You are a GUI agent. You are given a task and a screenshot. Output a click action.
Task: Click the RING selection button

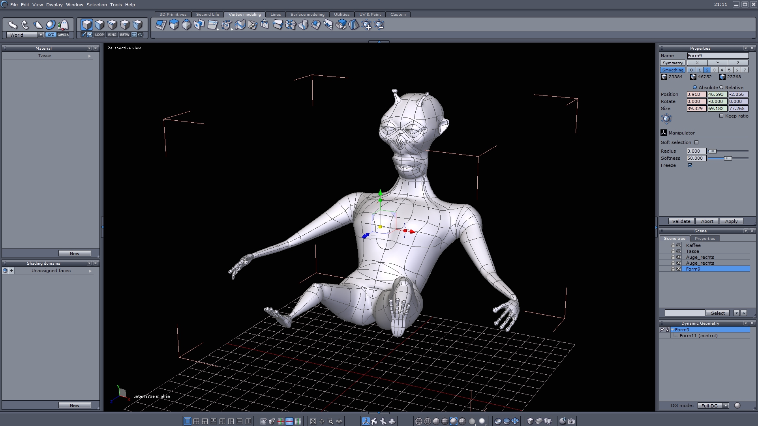tap(112, 35)
